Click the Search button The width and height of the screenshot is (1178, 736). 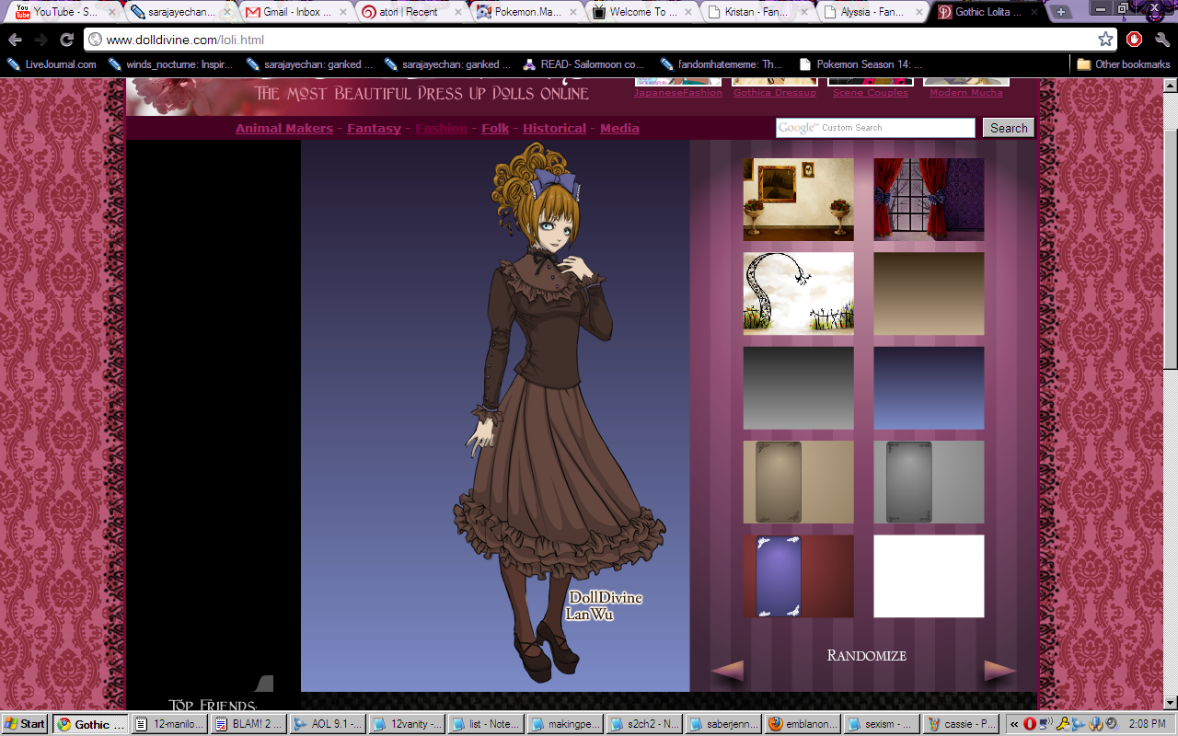(x=1008, y=128)
